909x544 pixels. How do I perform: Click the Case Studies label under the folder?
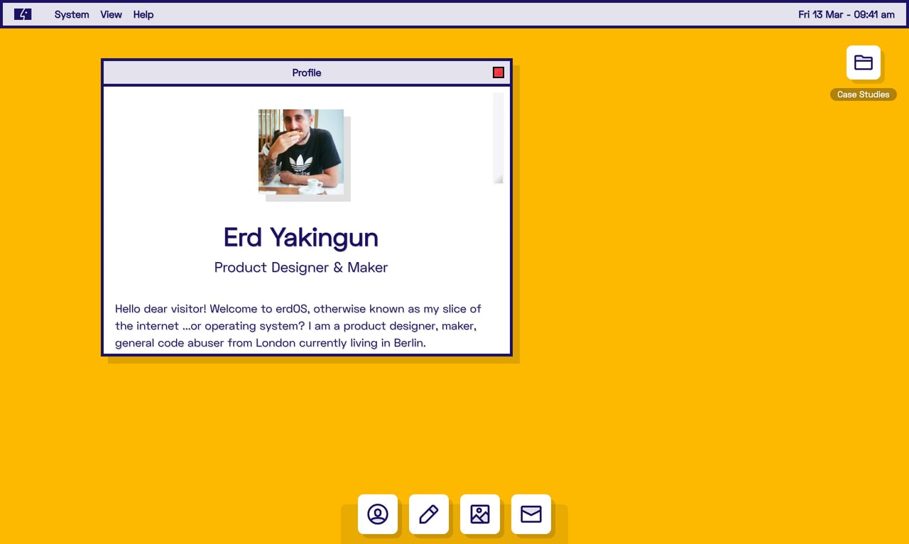tap(863, 94)
